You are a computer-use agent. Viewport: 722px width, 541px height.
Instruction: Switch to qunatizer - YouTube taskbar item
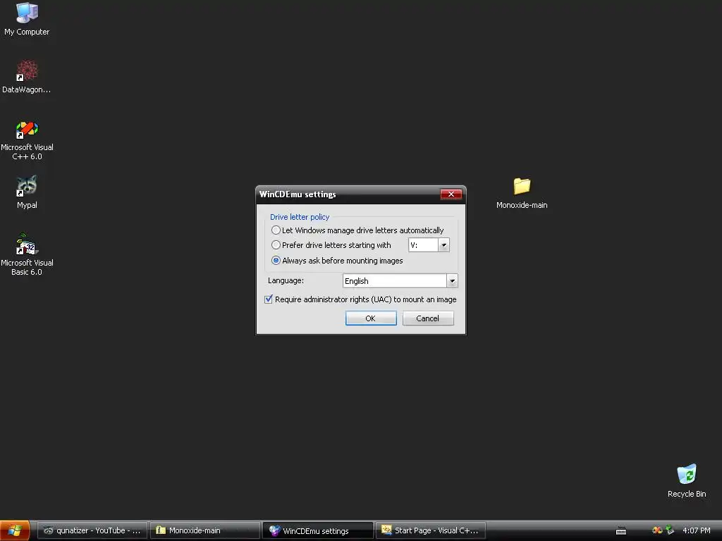pos(92,530)
